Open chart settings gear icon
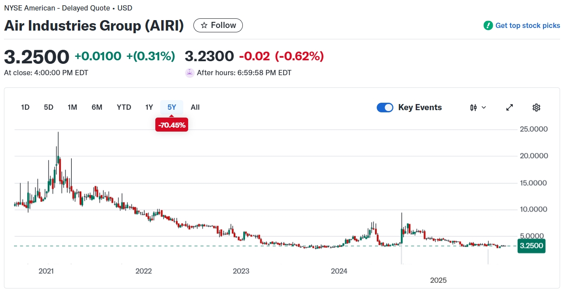Viewport: 564px width, 292px height. (x=536, y=108)
